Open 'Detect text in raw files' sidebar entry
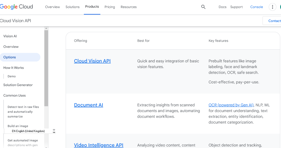 23,112
